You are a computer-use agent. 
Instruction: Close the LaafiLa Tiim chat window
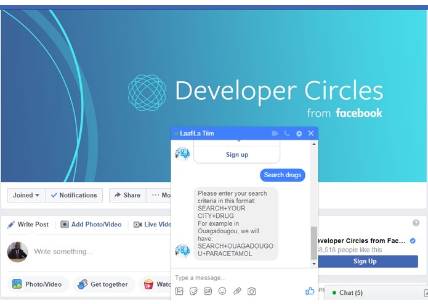click(x=311, y=134)
